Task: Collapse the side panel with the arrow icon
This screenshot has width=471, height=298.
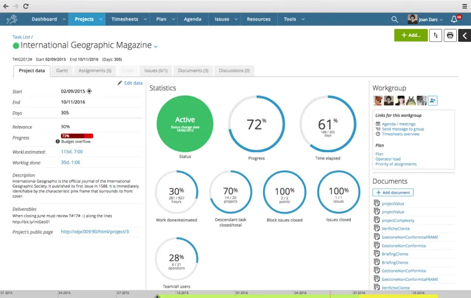Action: [465, 35]
